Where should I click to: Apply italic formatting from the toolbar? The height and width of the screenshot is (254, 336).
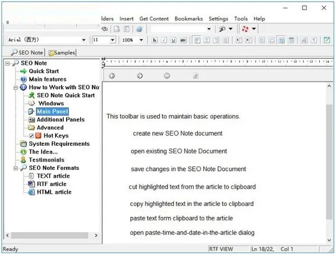click(x=164, y=40)
